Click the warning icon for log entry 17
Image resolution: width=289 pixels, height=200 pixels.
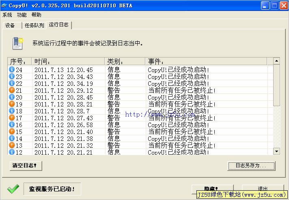12,117
